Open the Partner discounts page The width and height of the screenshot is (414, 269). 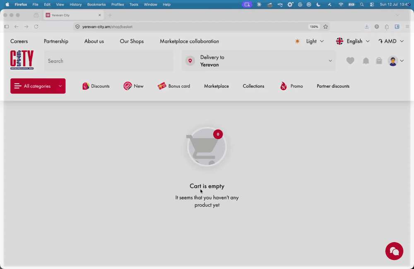tap(333, 86)
